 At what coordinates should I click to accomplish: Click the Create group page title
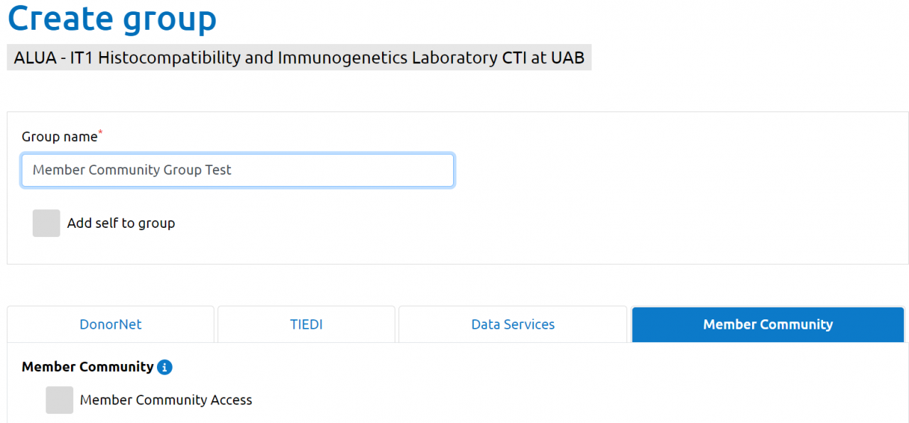[x=111, y=18]
